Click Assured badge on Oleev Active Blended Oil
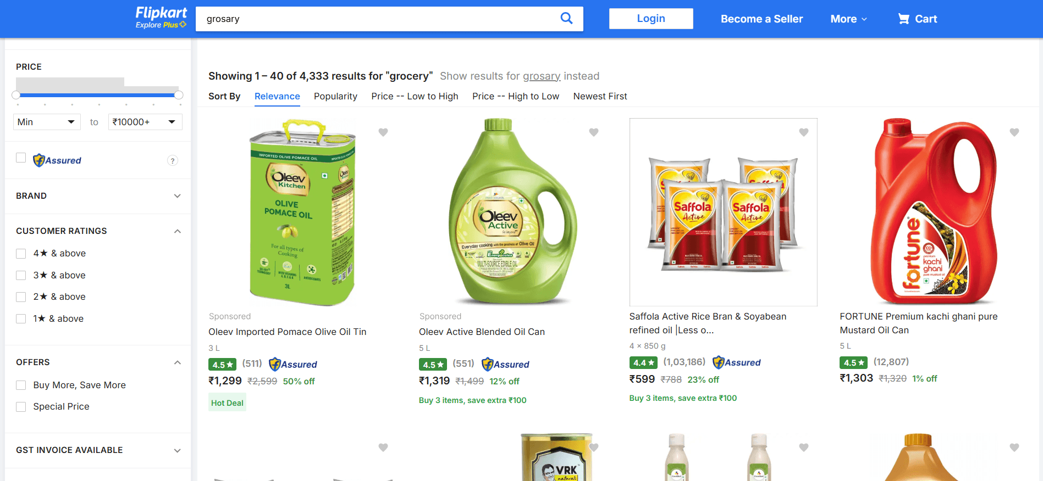1043x481 pixels. point(505,364)
